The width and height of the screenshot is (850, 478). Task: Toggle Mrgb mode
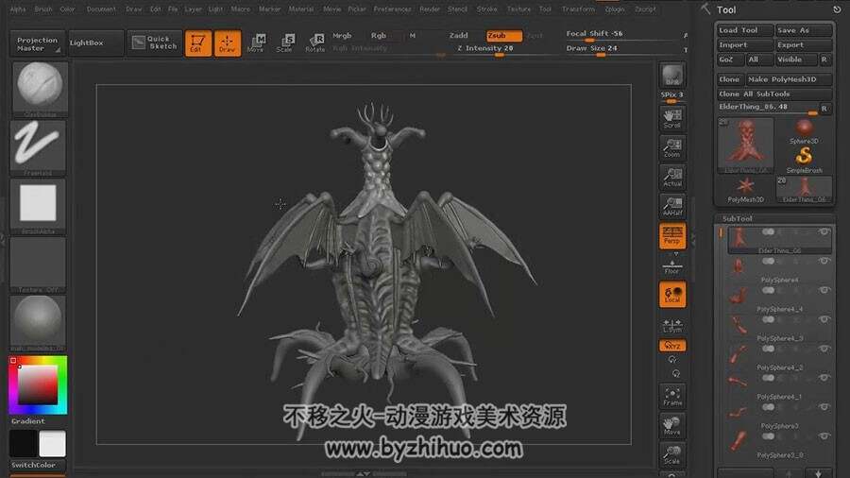tap(342, 35)
